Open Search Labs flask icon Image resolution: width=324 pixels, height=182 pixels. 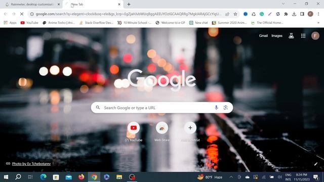click(291, 36)
